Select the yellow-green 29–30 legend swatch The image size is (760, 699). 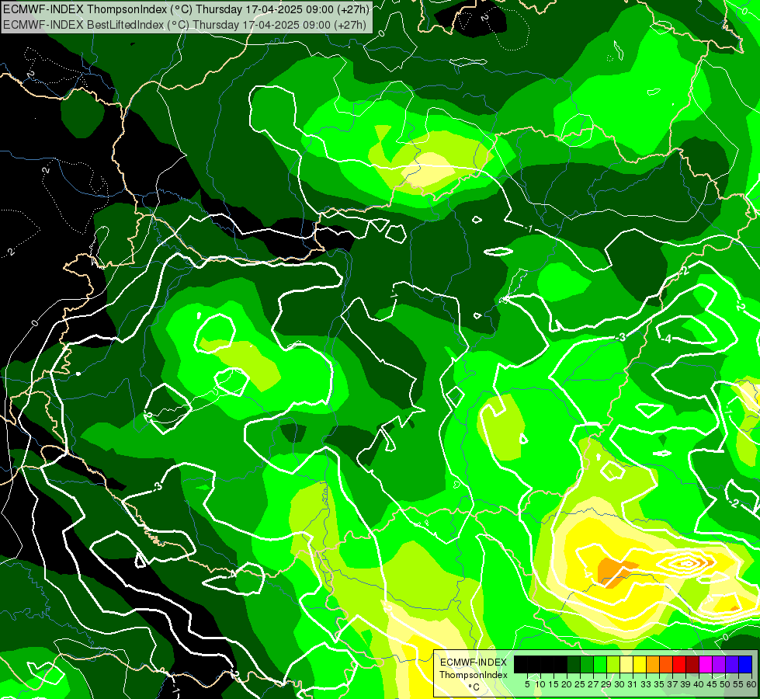(x=613, y=664)
